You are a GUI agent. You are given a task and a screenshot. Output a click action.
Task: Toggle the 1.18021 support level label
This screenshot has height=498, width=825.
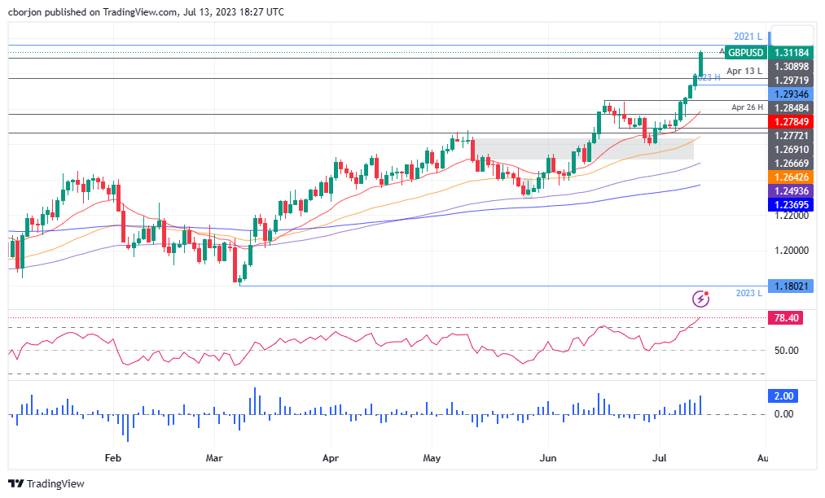click(x=789, y=286)
